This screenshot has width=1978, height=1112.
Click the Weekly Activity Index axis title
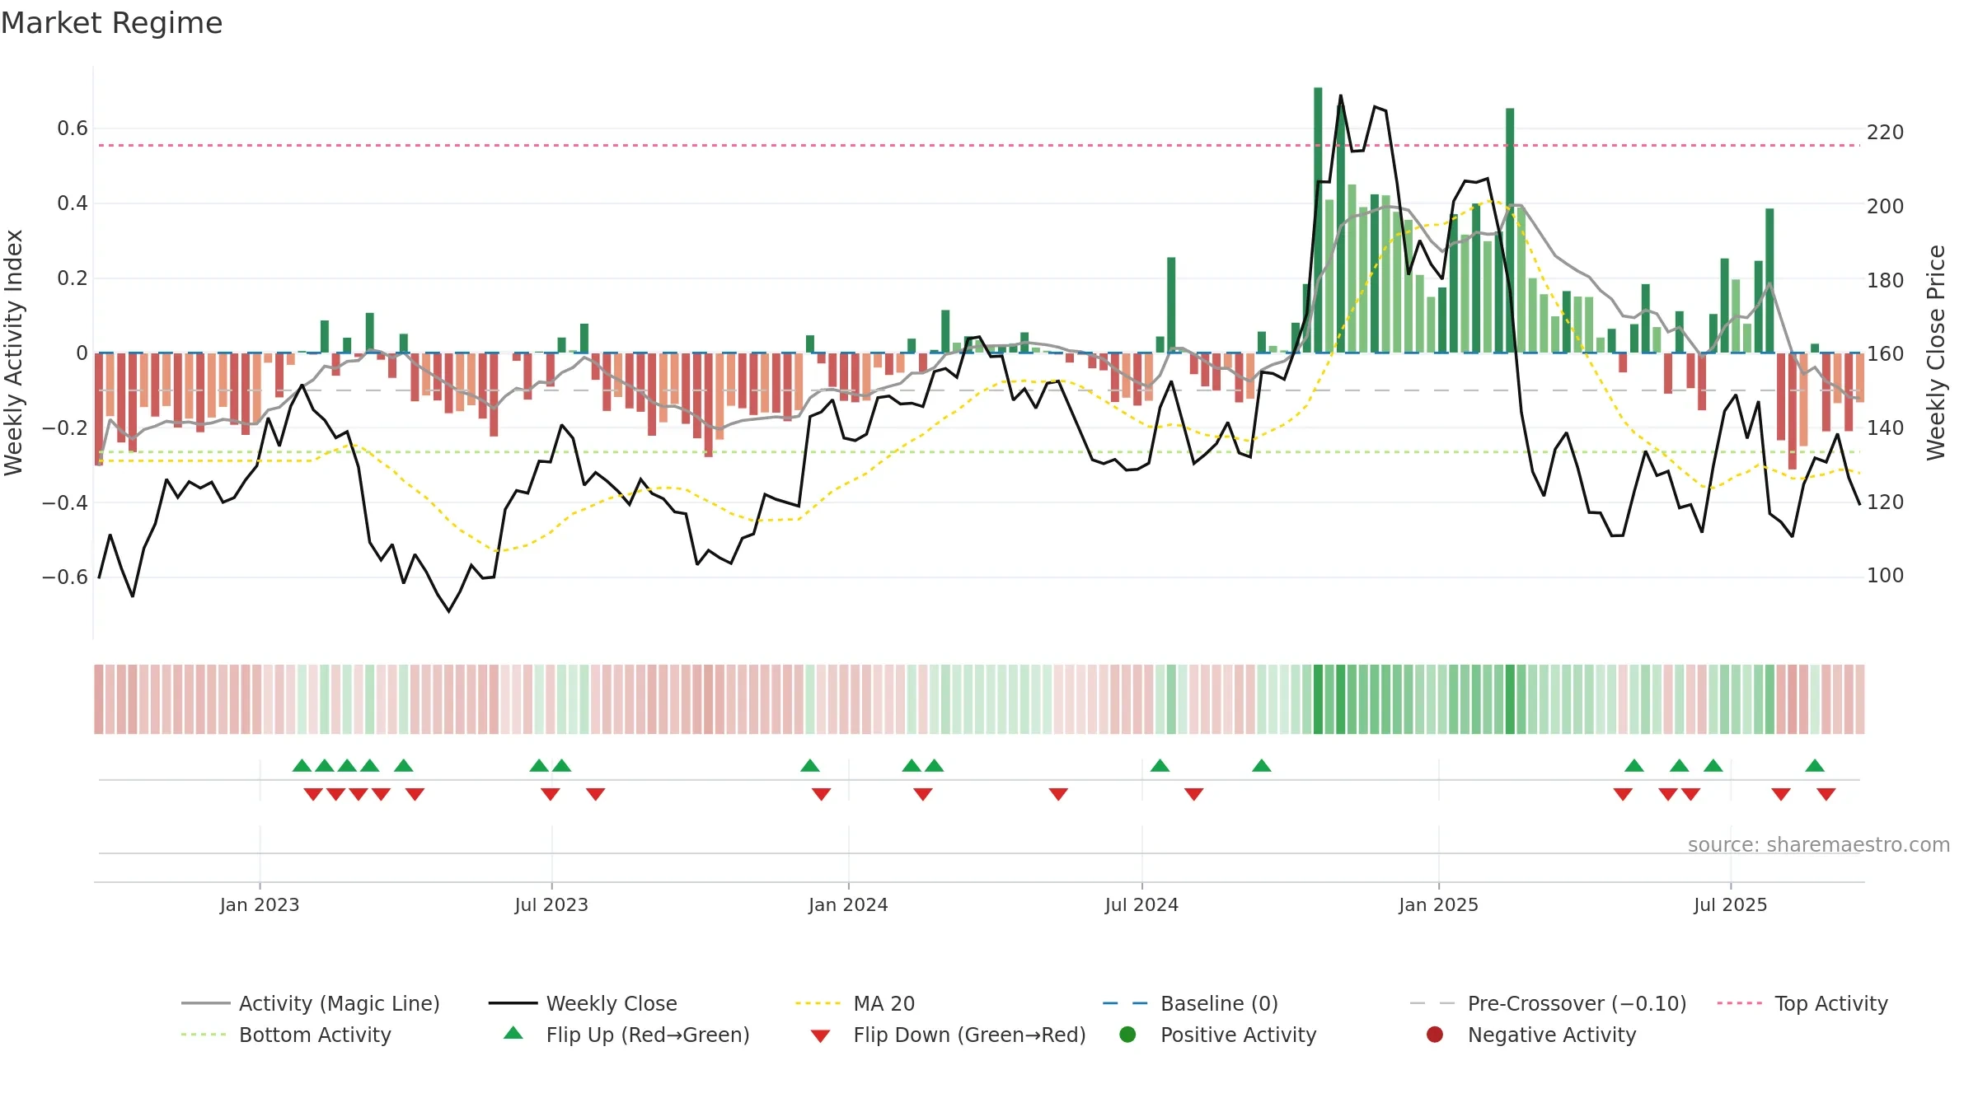(14, 353)
